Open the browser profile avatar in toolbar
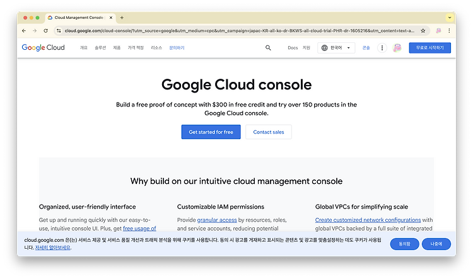Image resolution: width=473 pixels, height=279 pixels. pos(438,31)
